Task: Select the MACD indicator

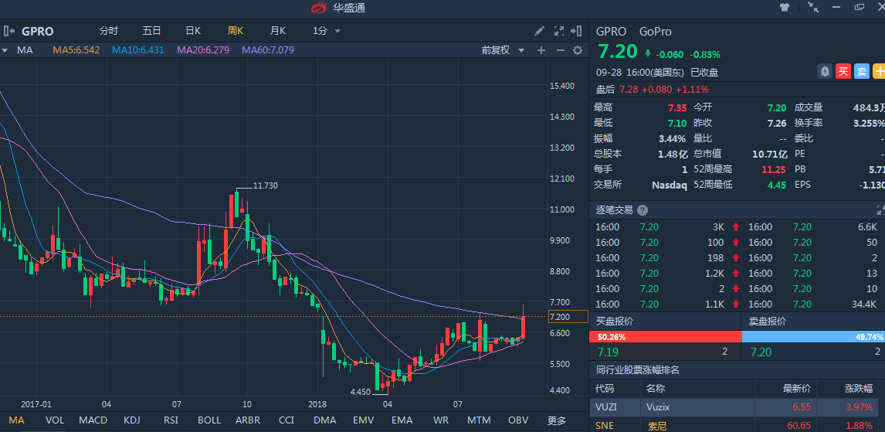Action: (x=93, y=420)
